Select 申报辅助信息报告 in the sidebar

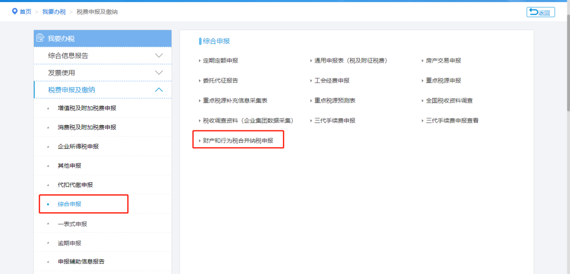tap(81, 262)
